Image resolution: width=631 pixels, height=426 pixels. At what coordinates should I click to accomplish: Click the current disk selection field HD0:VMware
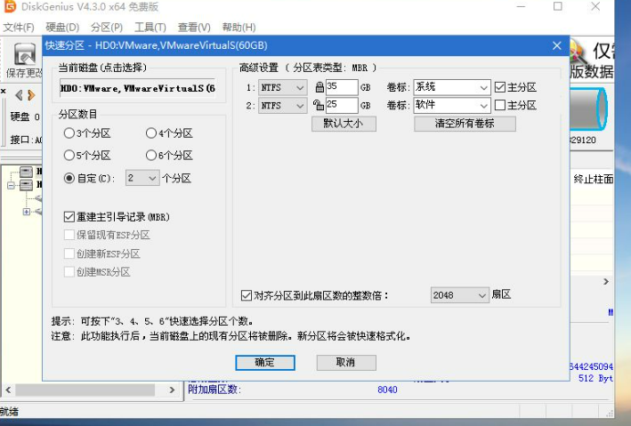[138, 88]
